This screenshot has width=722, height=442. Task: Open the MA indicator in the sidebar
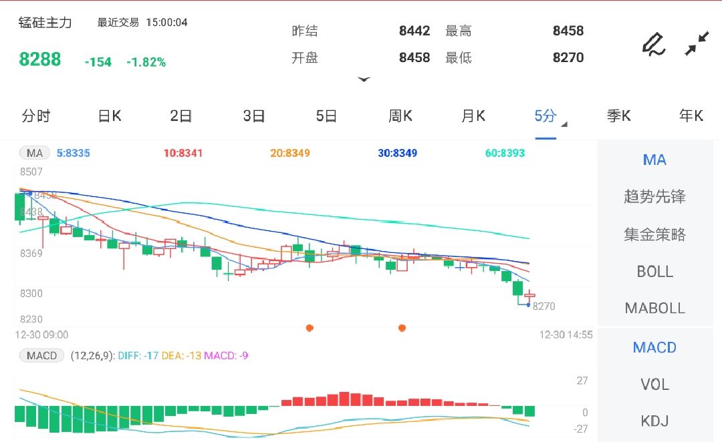(x=654, y=160)
